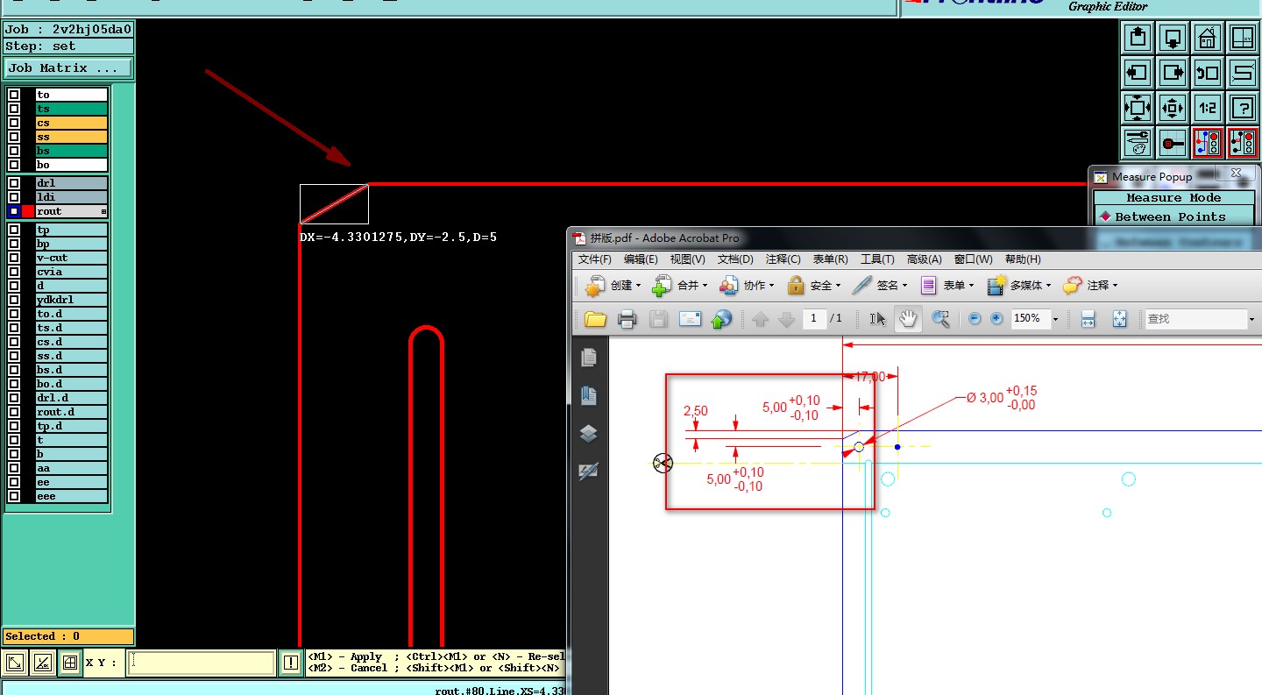Image resolution: width=1262 pixels, height=695 pixels.
Task: Open the 文档(D) menu in Acrobat
Action: (735, 259)
